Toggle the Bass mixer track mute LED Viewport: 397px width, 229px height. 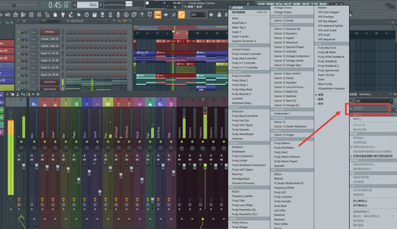coord(86,142)
